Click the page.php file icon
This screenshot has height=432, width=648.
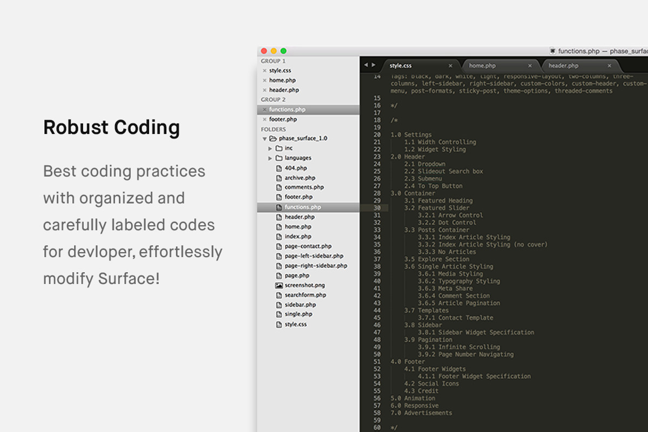click(x=279, y=275)
